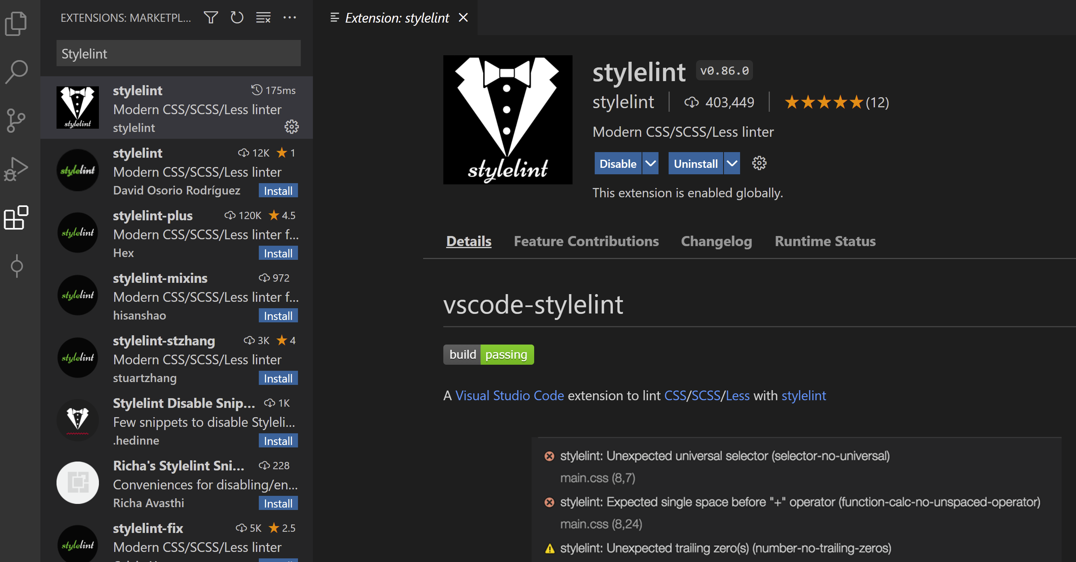Click the Disable button
Screen dimensions: 1076x562
pos(618,163)
